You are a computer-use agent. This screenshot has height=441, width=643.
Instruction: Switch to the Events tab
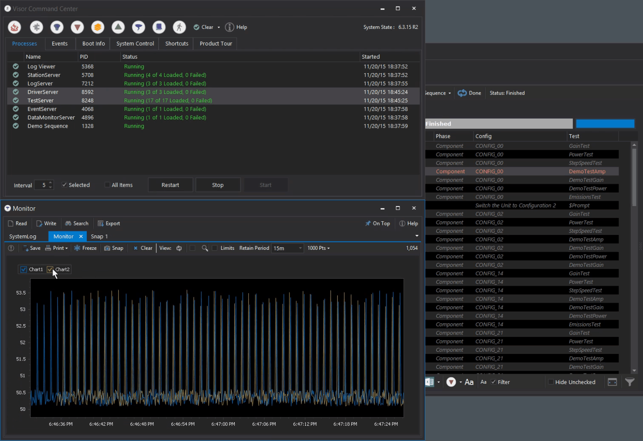[x=60, y=43]
